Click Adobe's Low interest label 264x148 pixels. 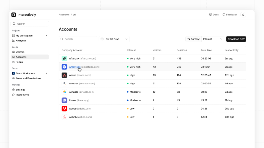pyautogui.click(x=132, y=109)
